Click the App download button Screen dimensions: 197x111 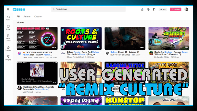coord(163,10)
